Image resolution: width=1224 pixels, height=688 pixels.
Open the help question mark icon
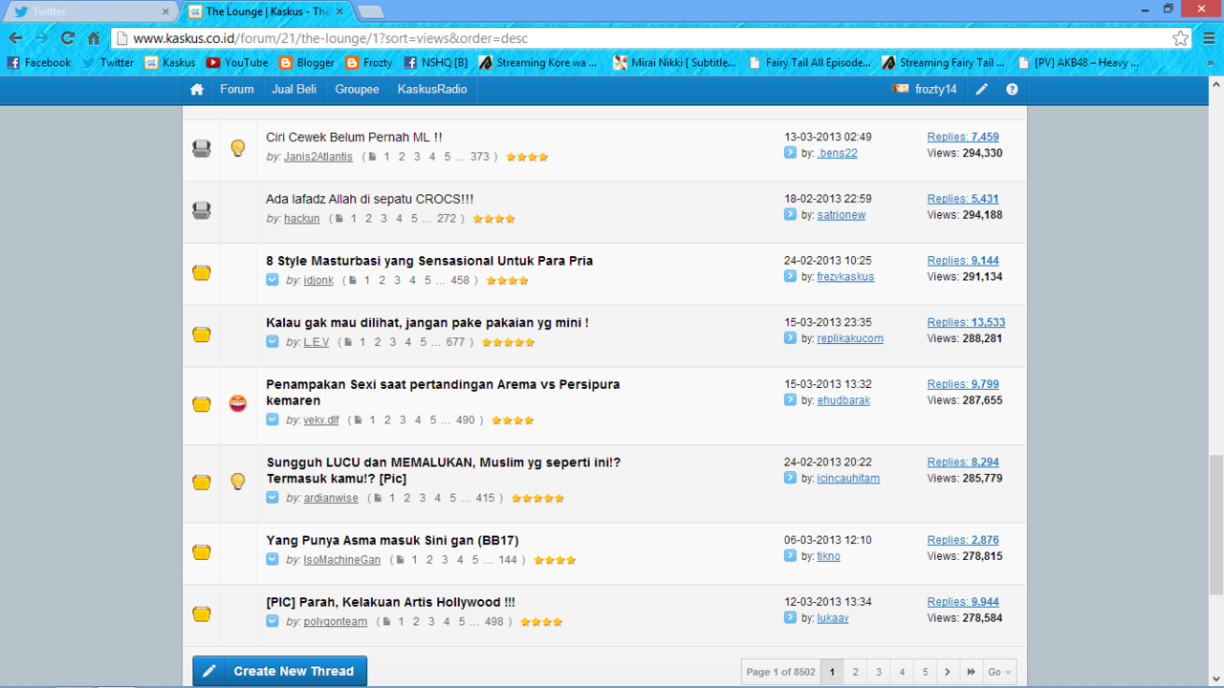[x=1012, y=89]
